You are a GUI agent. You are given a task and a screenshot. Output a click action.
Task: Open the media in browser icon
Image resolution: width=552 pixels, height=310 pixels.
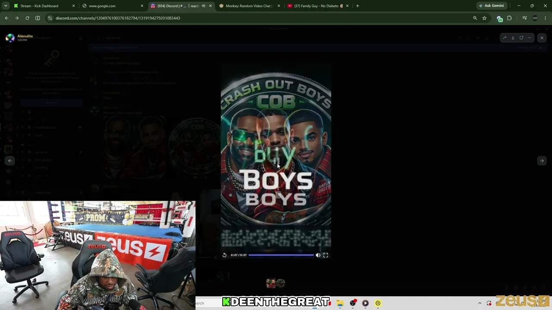(521, 38)
